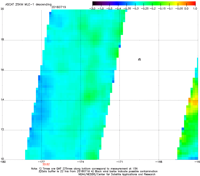Click the color bar label "-0.05"

click(x=179, y=9)
